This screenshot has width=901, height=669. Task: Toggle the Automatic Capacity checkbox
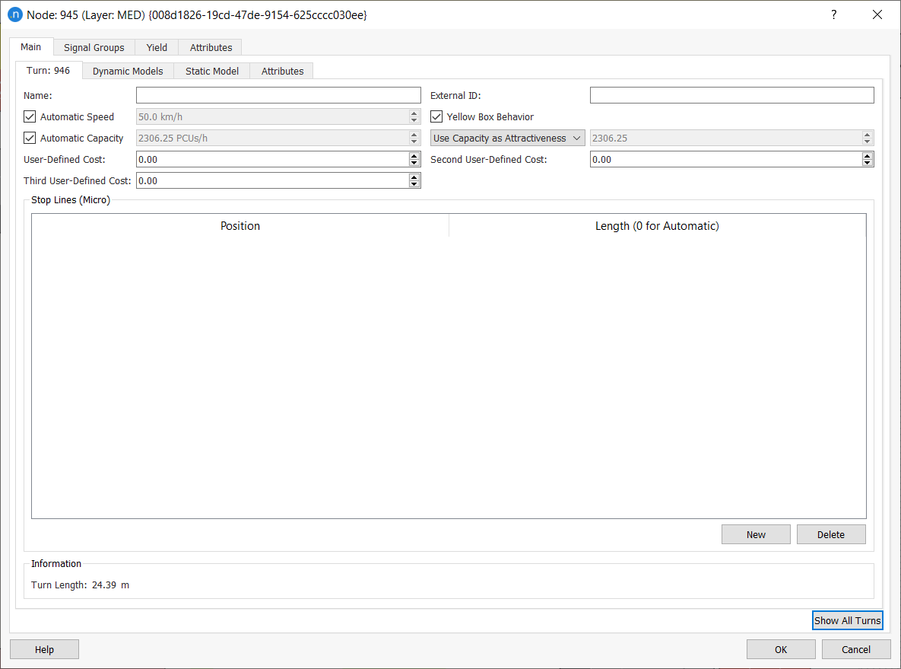tap(30, 139)
